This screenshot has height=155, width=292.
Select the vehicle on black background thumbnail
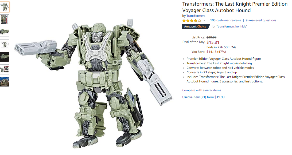[x=5, y=57]
